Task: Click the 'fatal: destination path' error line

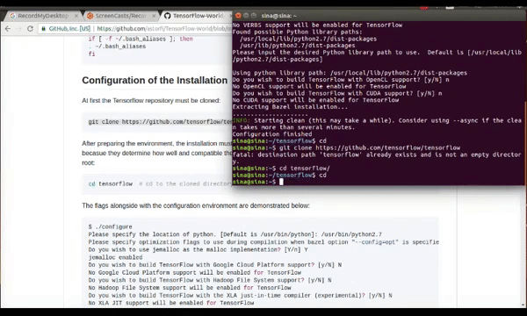Action: (377, 158)
